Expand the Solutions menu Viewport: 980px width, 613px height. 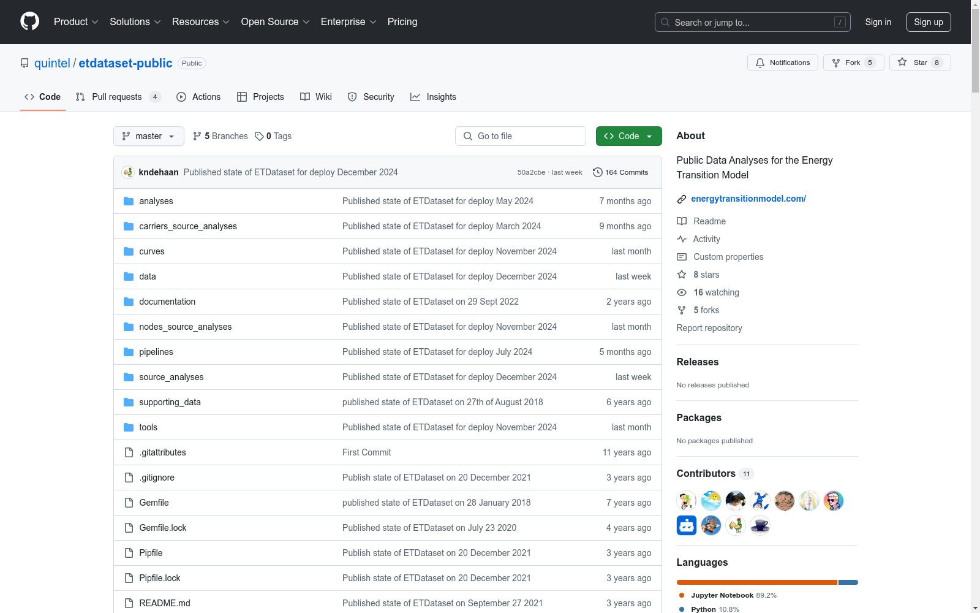[135, 21]
